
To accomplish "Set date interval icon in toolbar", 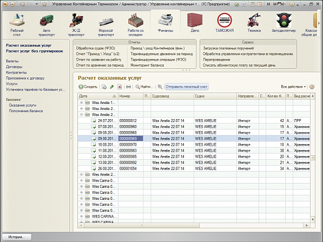I will [128, 87].
